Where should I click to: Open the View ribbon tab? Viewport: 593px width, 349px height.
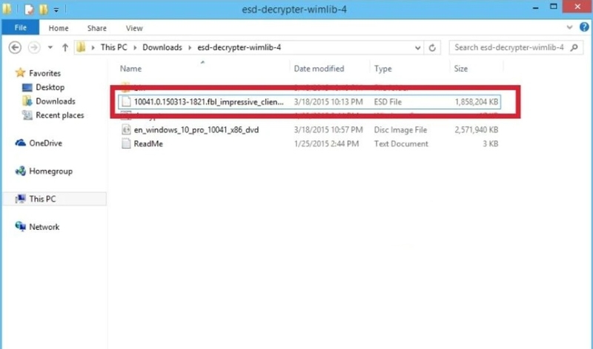[x=134, y=28]
